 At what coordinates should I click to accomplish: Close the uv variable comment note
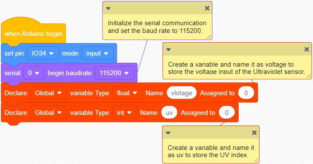tap(254, 133)
